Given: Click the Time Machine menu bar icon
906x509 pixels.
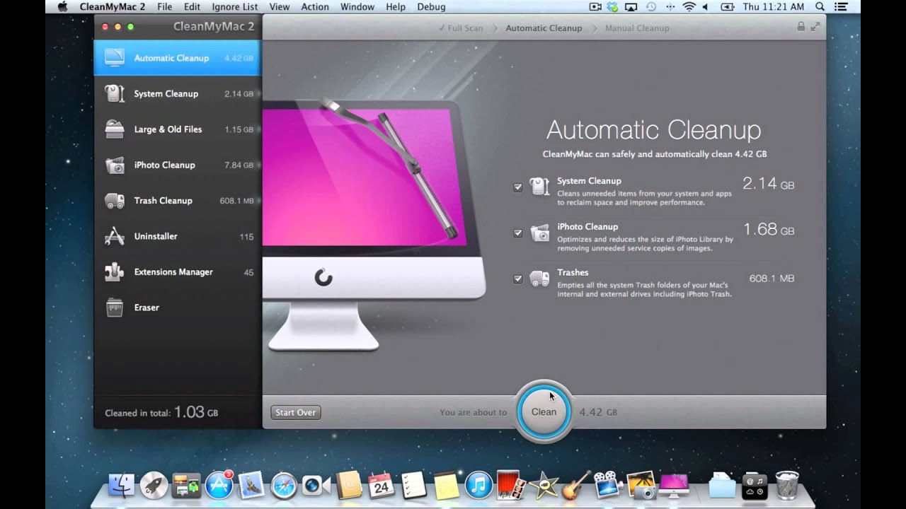Looking at the screenshot, I should (x=650, y=7).
